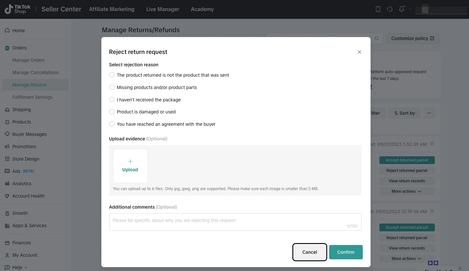Close the Reject return request dialog
The width and height of the screenshot is (469, 271).
(x=359, y=52)
